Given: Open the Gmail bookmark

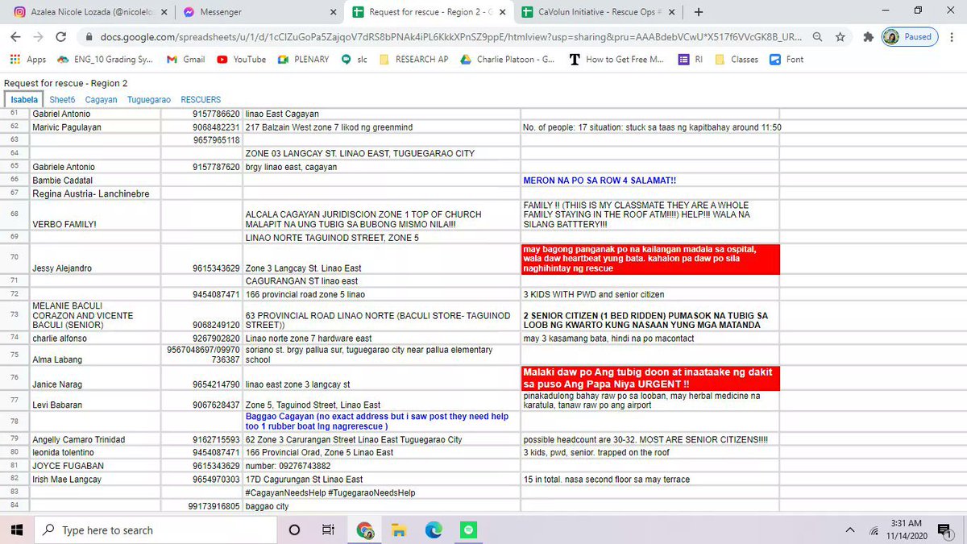Looking at the screenshot, I should (185, 59).
